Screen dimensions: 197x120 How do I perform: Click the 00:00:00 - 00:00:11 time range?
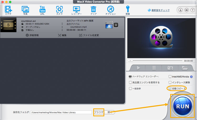coord(76,30)
